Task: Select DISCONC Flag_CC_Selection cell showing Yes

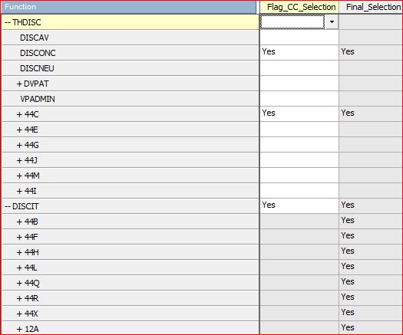Action: pyautogui.click(x=299, y=53)
